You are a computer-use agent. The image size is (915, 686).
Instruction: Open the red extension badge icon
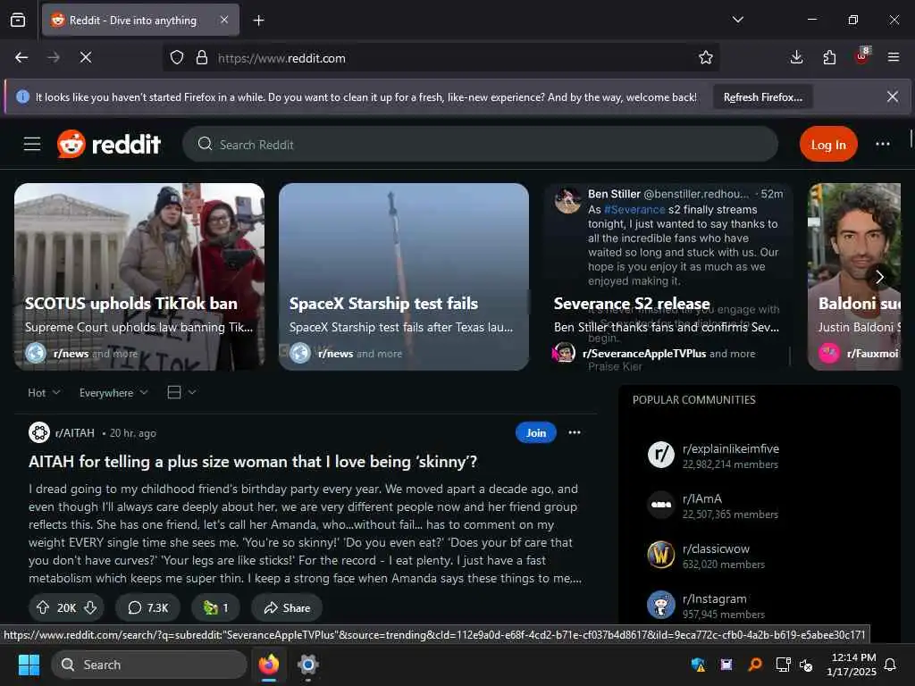862,56
